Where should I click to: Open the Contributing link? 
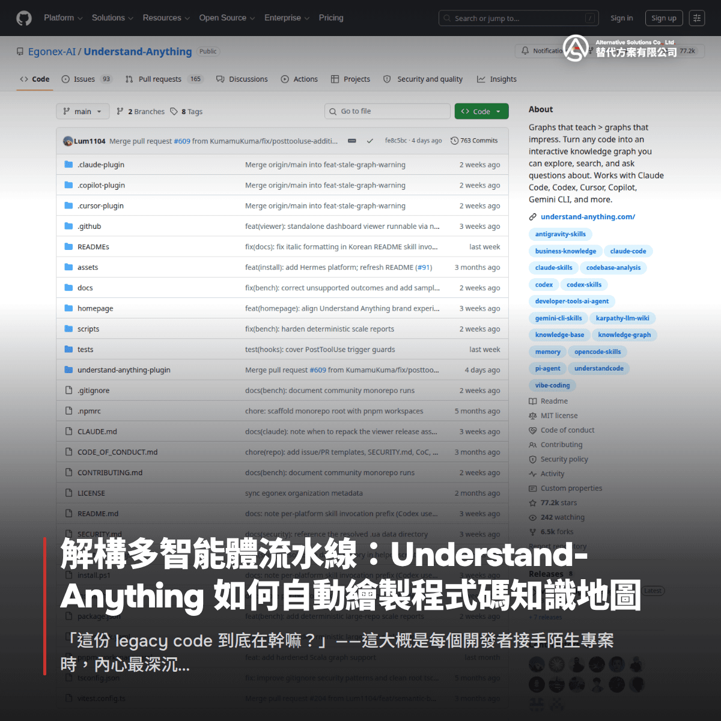tap(556, 445)
